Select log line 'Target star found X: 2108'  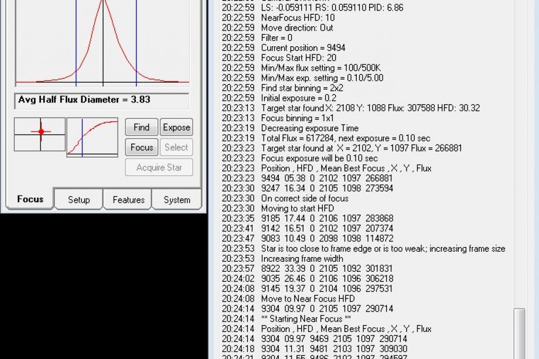click(350, 108)
